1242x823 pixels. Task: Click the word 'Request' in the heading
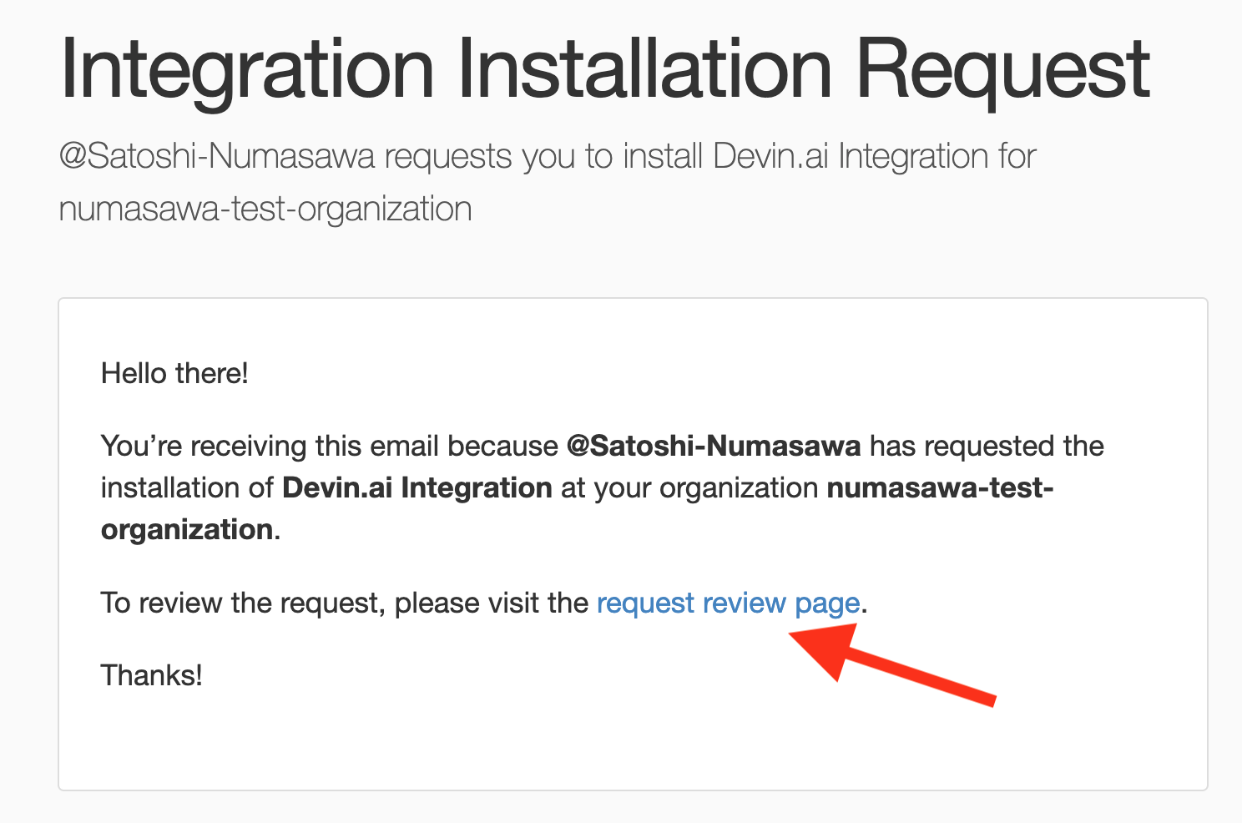1003,70
